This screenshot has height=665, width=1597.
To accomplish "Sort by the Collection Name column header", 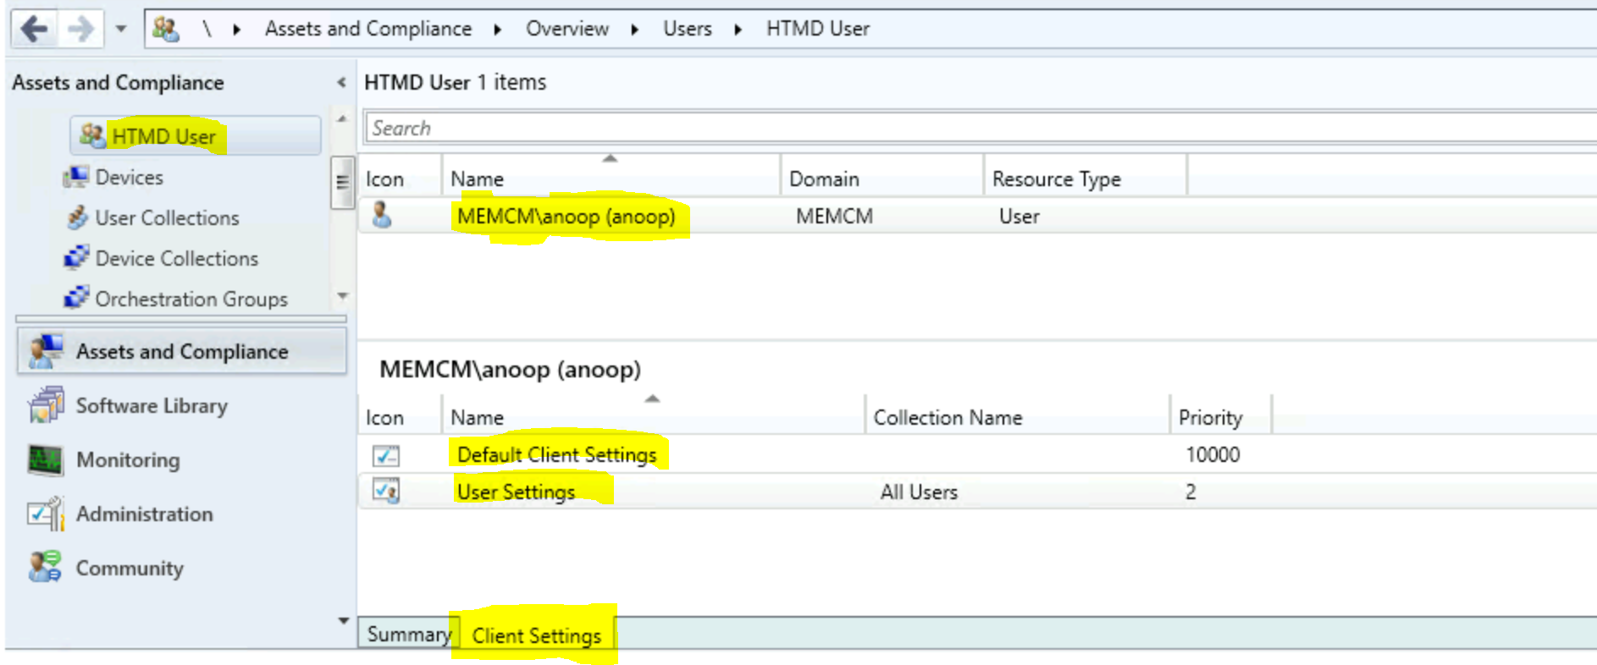I will tap(948, 418).
